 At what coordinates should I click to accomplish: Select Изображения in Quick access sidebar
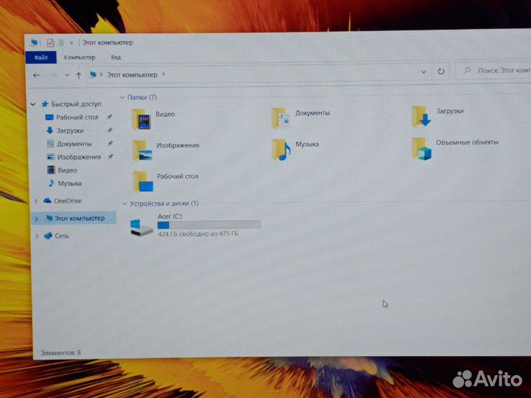click(74, 157)
